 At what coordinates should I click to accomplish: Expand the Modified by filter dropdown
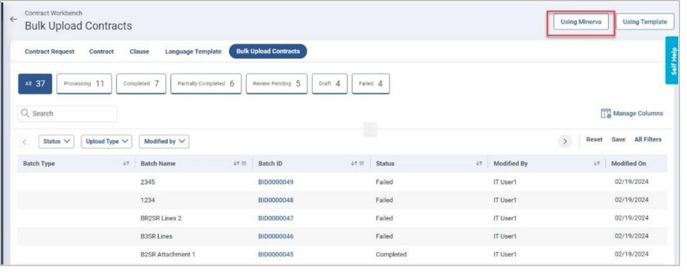[x=164, y=141]
